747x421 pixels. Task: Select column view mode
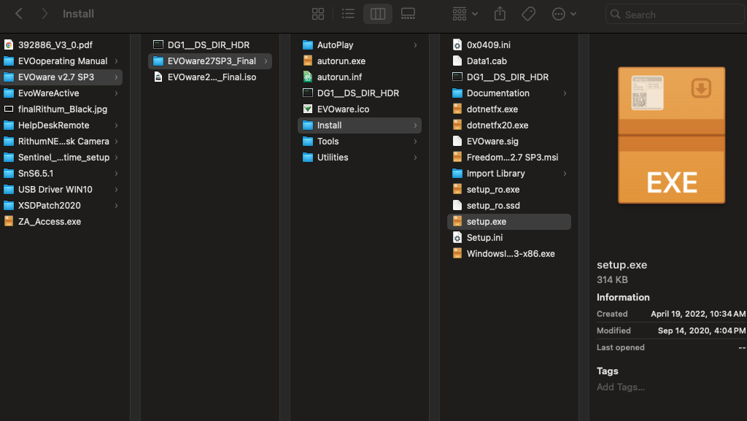click(378, 14)
